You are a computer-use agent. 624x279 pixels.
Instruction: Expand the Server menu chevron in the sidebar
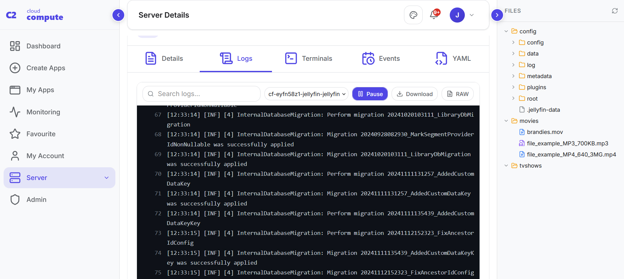click(x=107, y=178)
